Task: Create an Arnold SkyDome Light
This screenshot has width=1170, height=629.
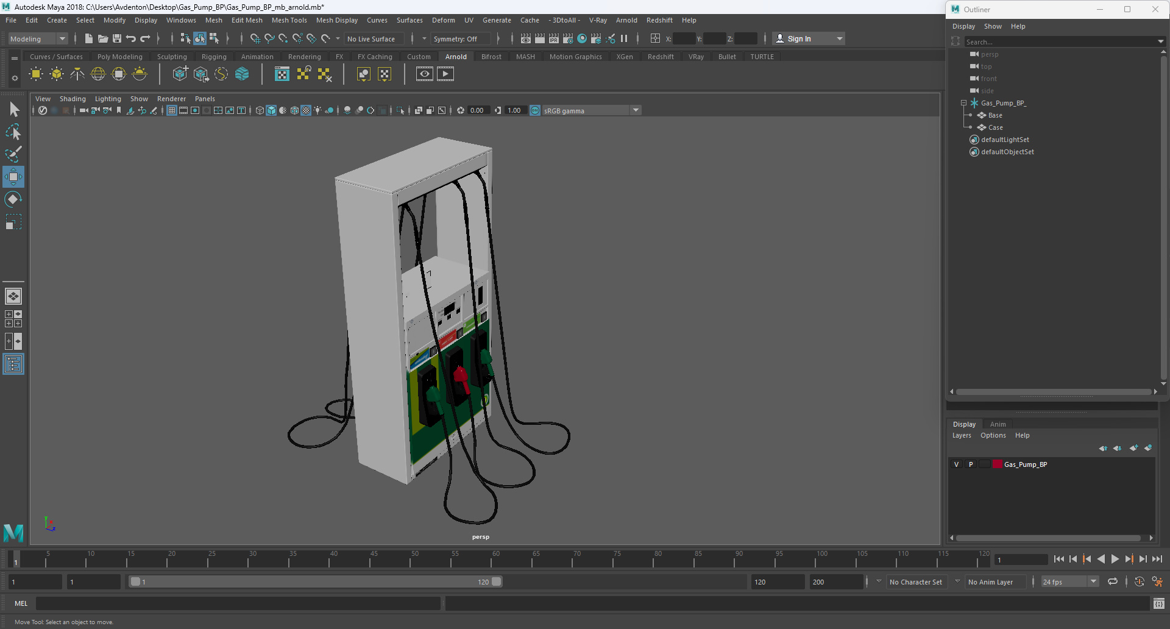Action: 98,74
